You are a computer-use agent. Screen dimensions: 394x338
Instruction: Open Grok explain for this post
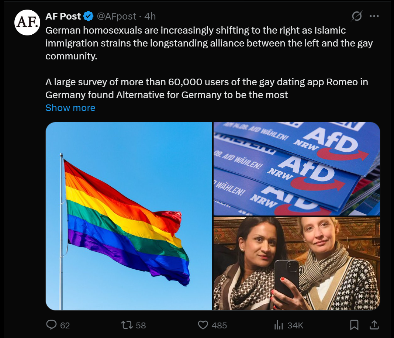click(357, 16)
